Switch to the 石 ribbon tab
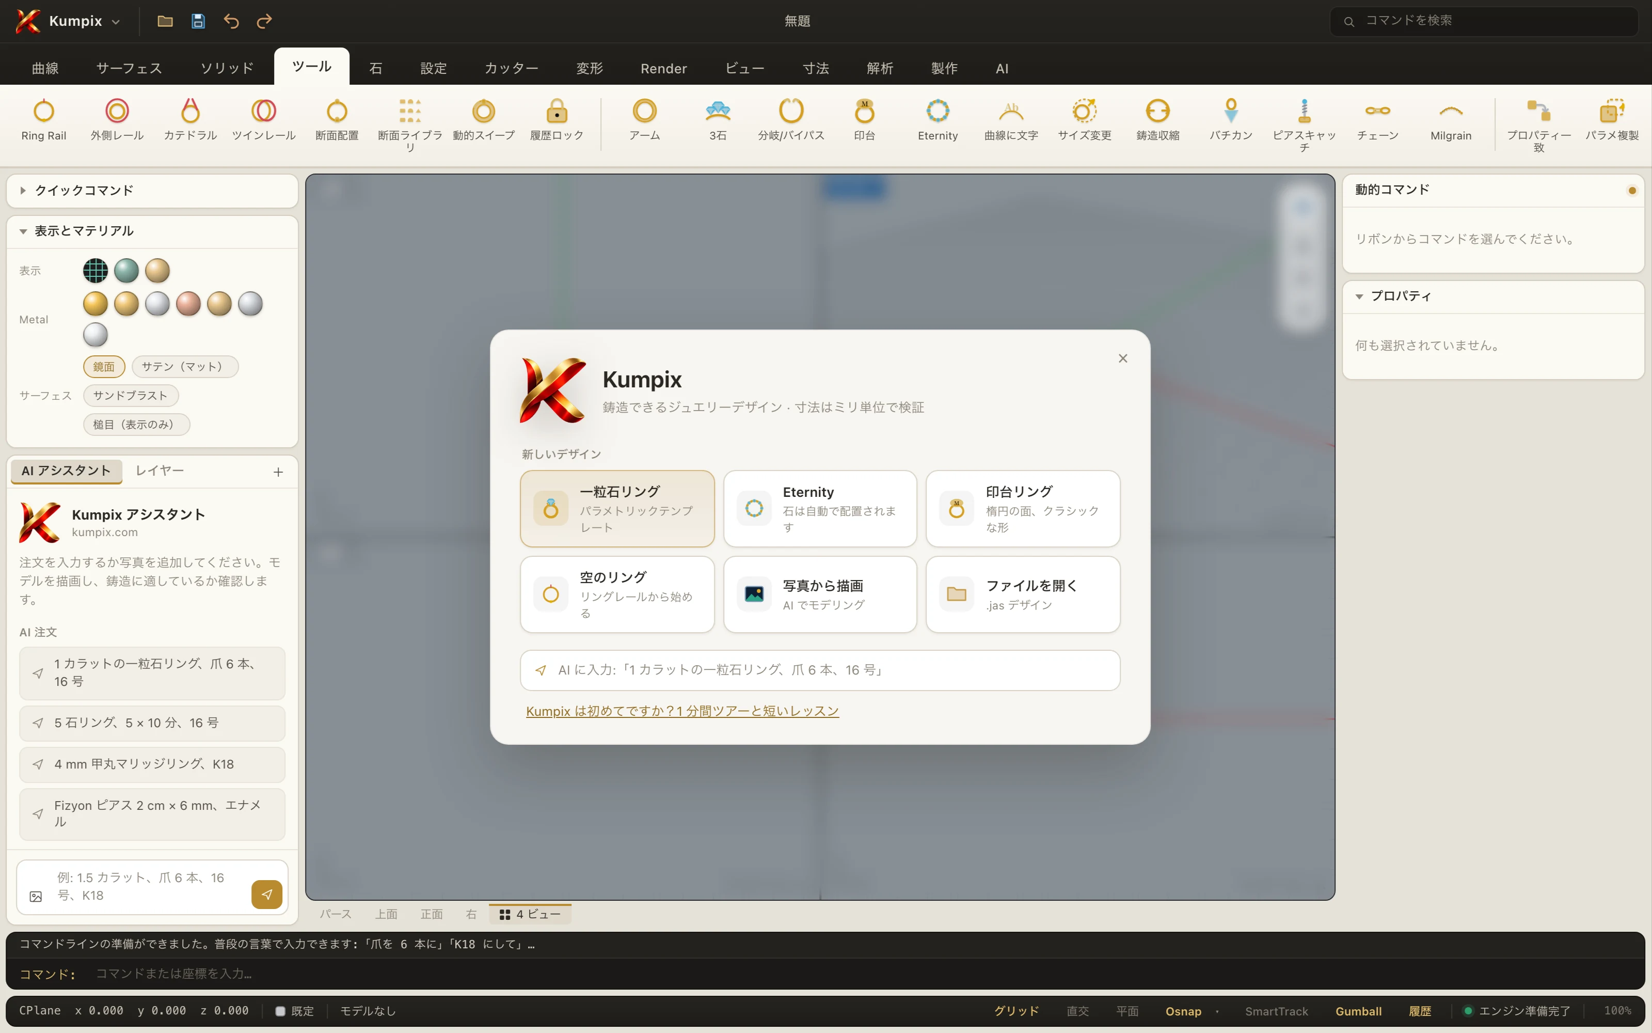Screen dimensions: 1652x1033 375,68
